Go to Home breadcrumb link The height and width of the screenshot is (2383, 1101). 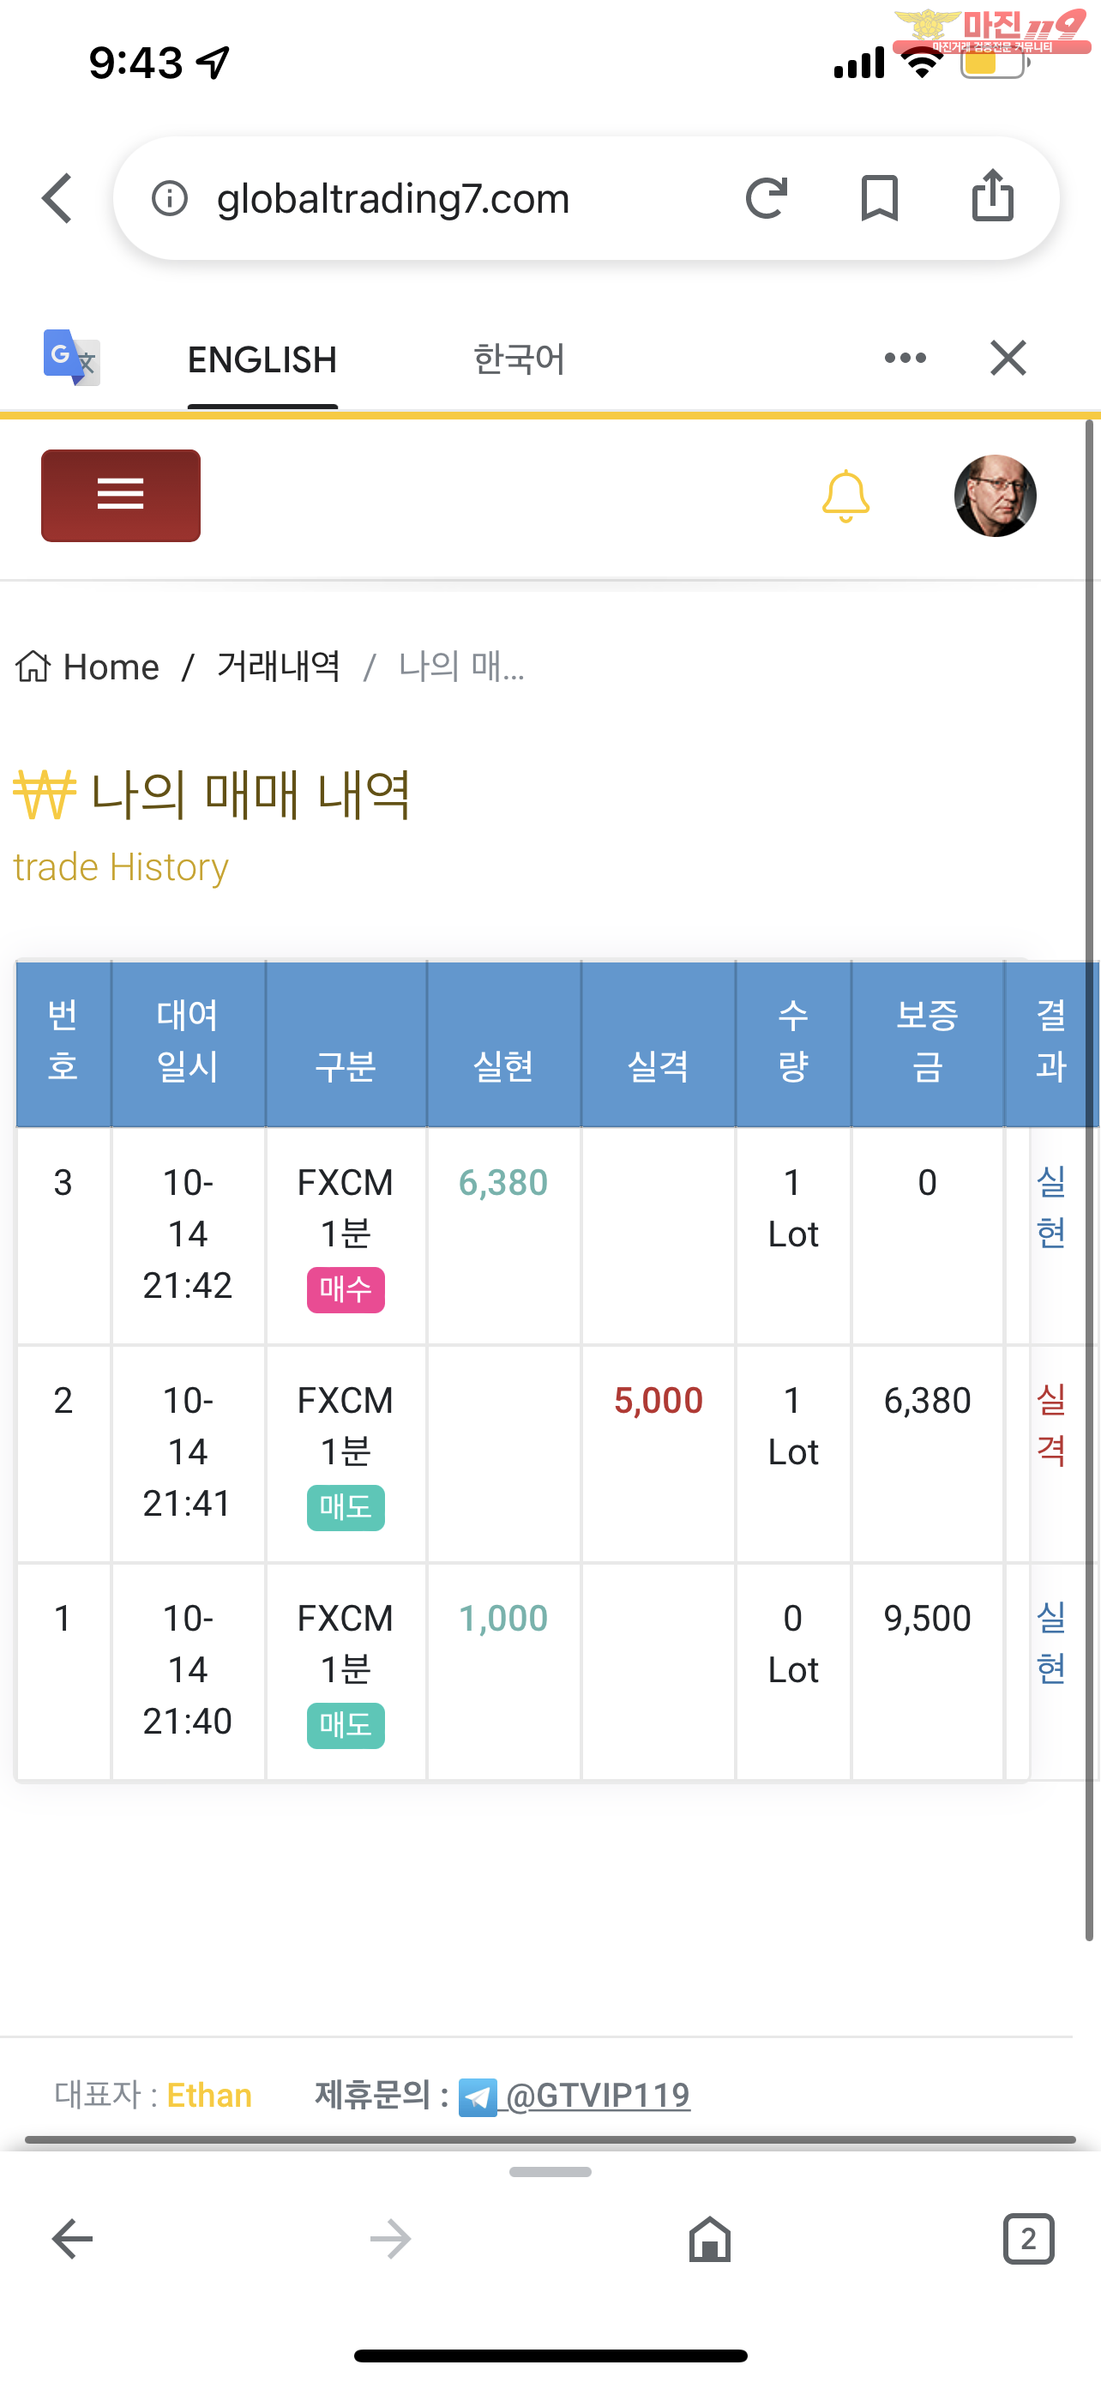coord(87,667)
